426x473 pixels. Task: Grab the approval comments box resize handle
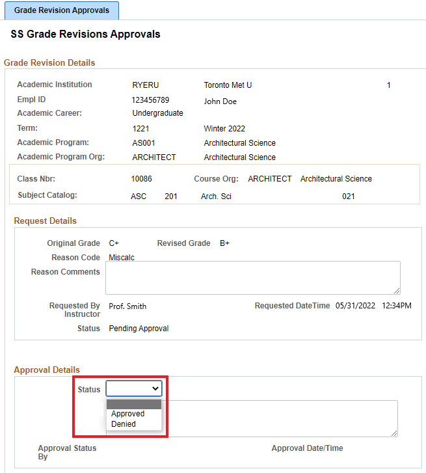point(394,433)
